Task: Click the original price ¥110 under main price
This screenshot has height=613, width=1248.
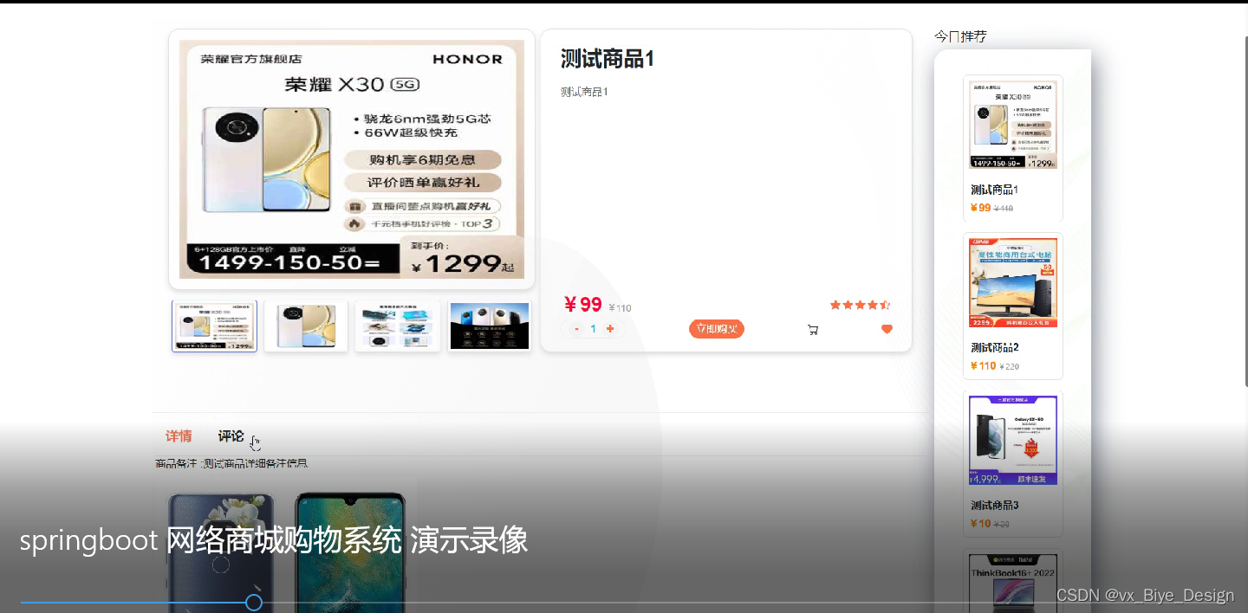Action: 620,308
